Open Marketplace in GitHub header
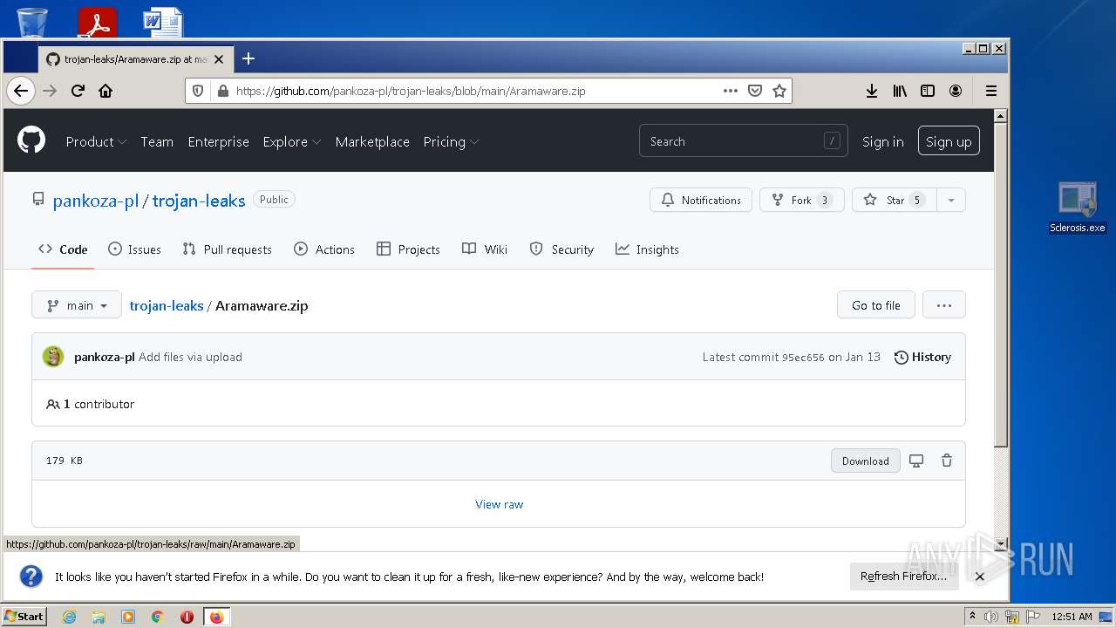The height and width of the screenshot is (628, 1116). point(372,141)
